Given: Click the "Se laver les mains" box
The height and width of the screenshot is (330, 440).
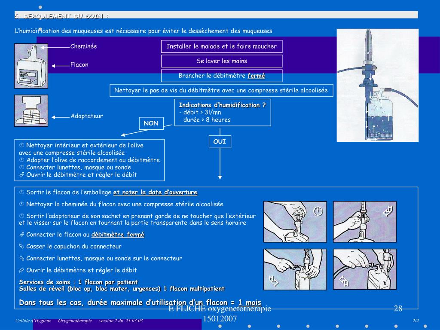Looking at the screenshot, I should tap(222, 61).
